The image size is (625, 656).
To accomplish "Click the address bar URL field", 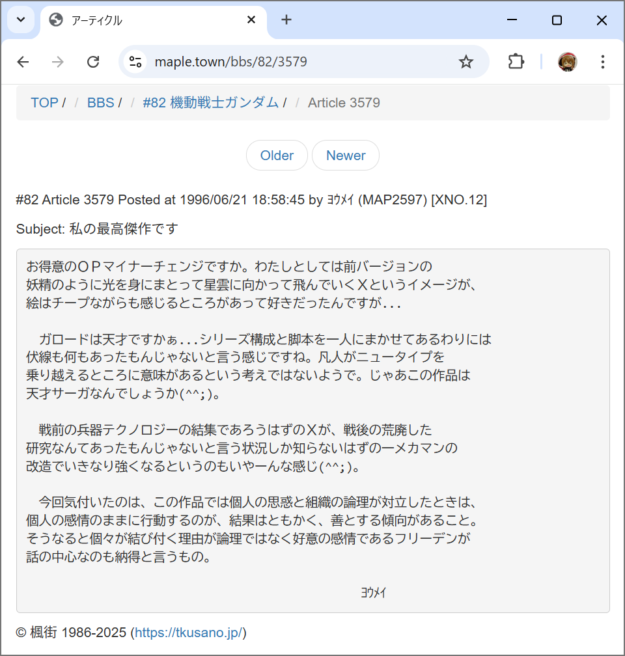I will coord(293,62).
